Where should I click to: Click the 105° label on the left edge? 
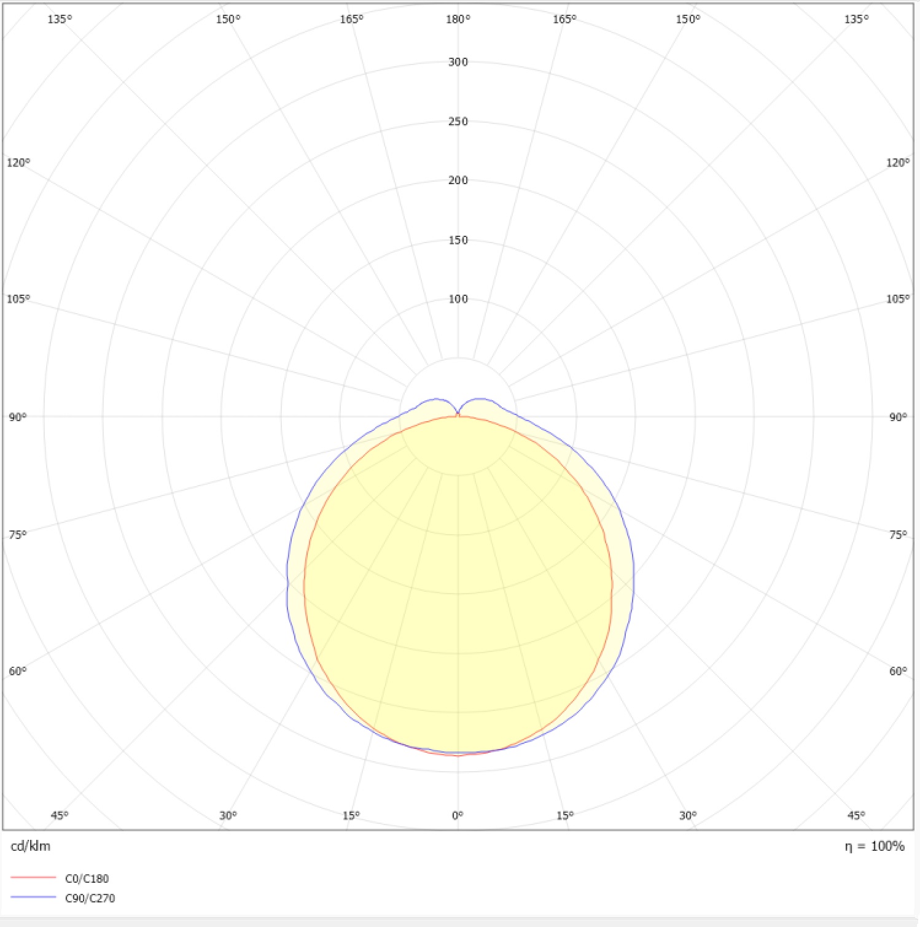[x=18, y=299]
